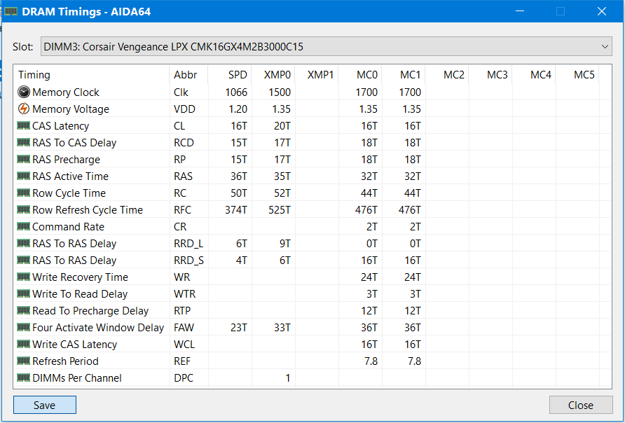Open the Slot DIMM selection dropdown

[x=326, y=47]
